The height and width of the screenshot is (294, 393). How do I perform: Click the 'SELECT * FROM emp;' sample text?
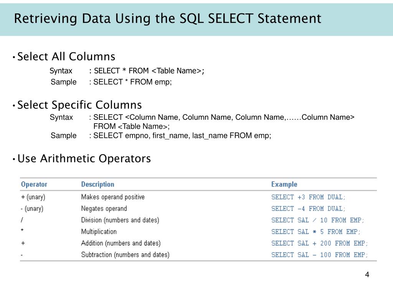point(132,82)
